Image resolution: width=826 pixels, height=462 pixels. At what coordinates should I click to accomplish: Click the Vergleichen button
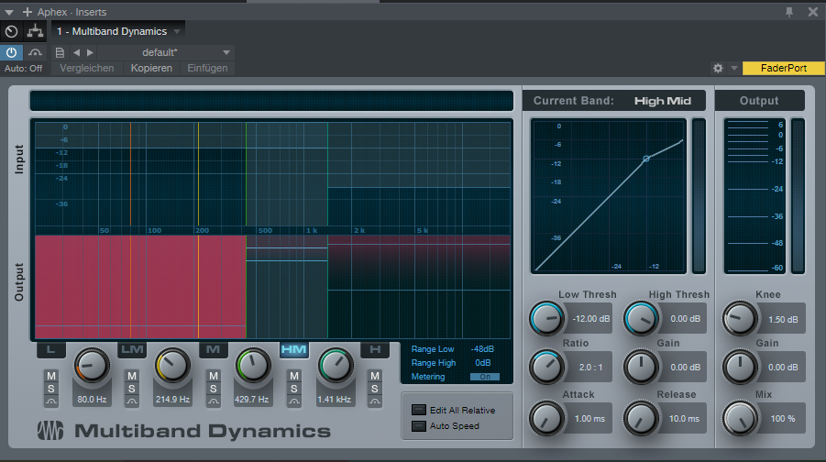(87, 68)
